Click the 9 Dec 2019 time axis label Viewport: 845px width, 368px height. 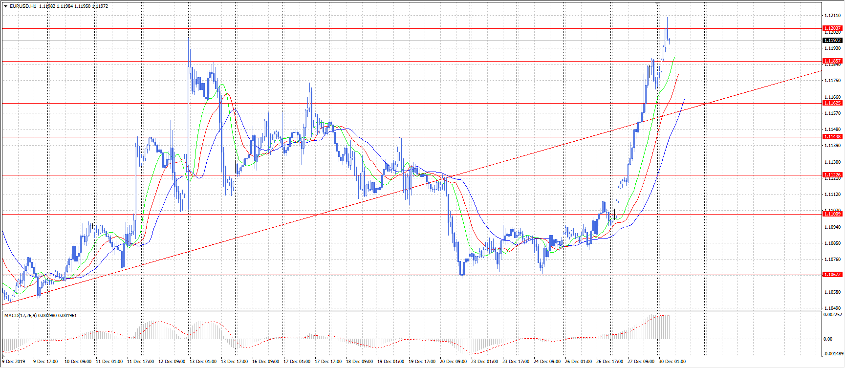(x=13, y=362)
